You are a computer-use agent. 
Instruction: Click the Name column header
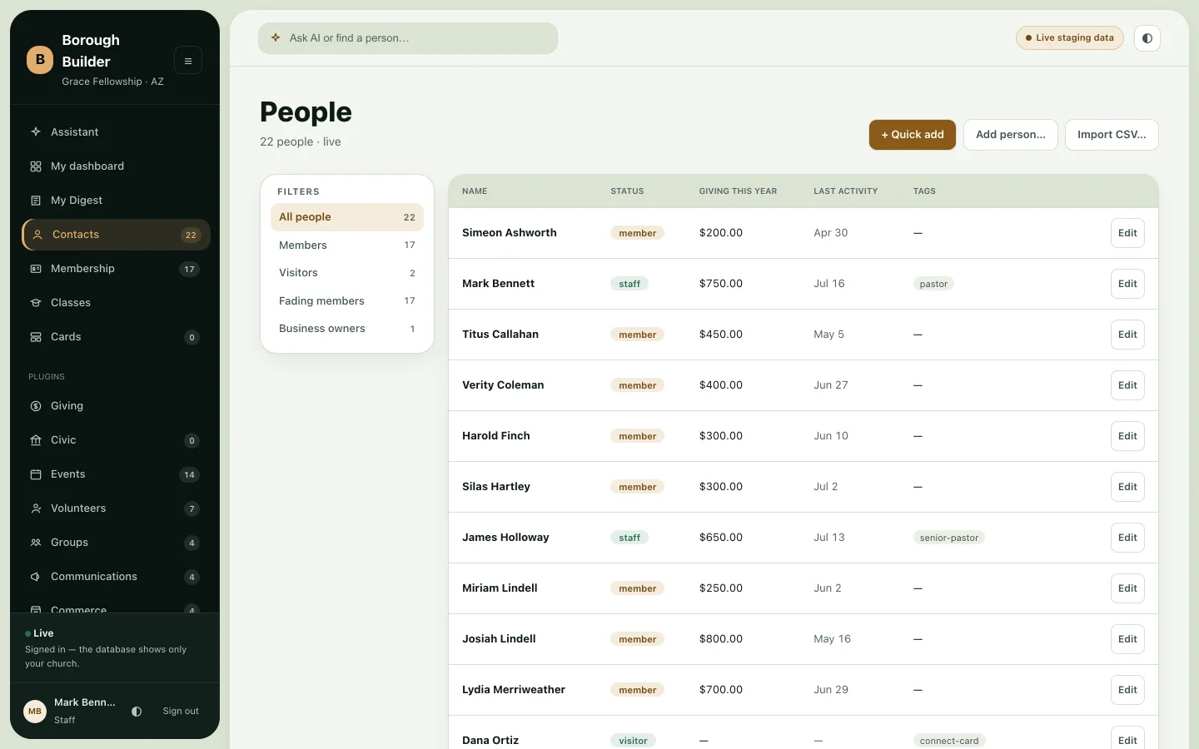475,191
